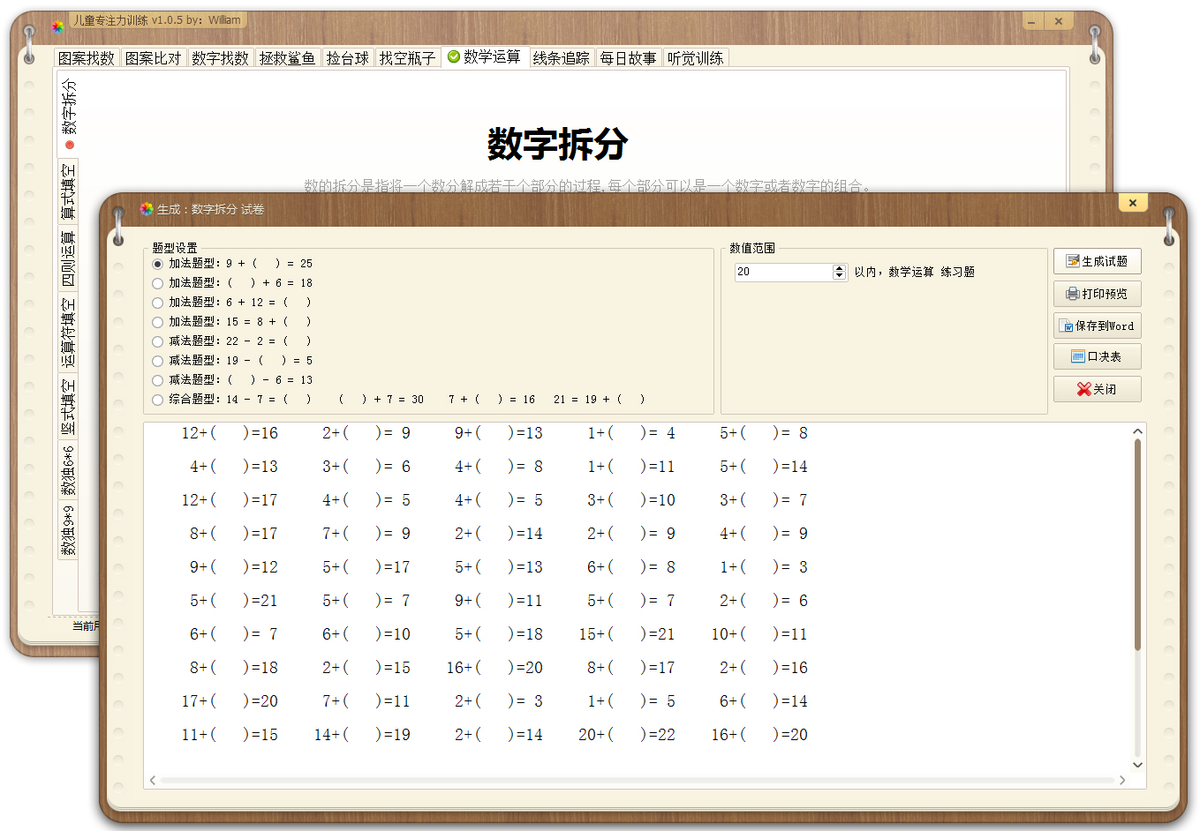Select the 加法题型 9+( )=25 option
Viewport: 1200px width, 831px height.
157,263
